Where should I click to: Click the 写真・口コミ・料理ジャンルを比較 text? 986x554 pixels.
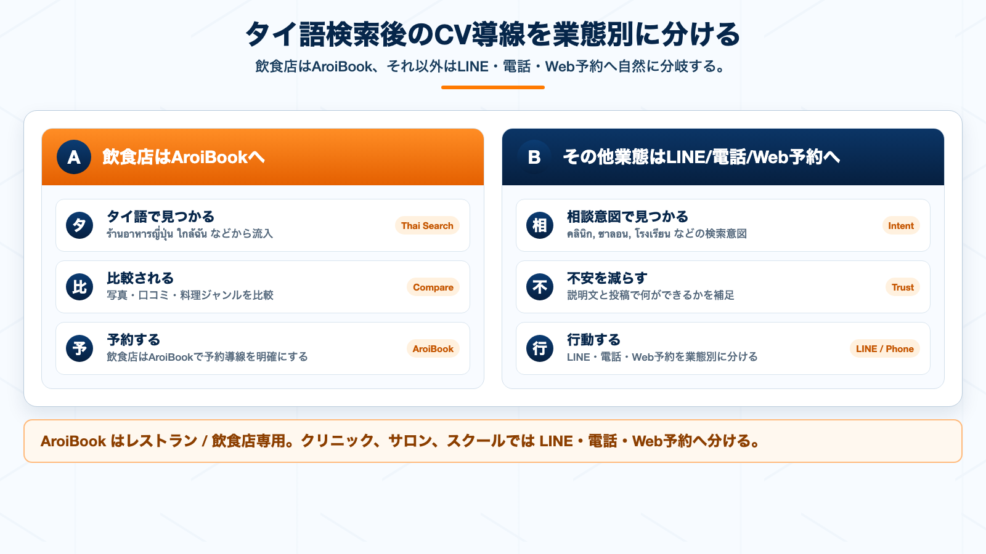click(x=190, y=295)
